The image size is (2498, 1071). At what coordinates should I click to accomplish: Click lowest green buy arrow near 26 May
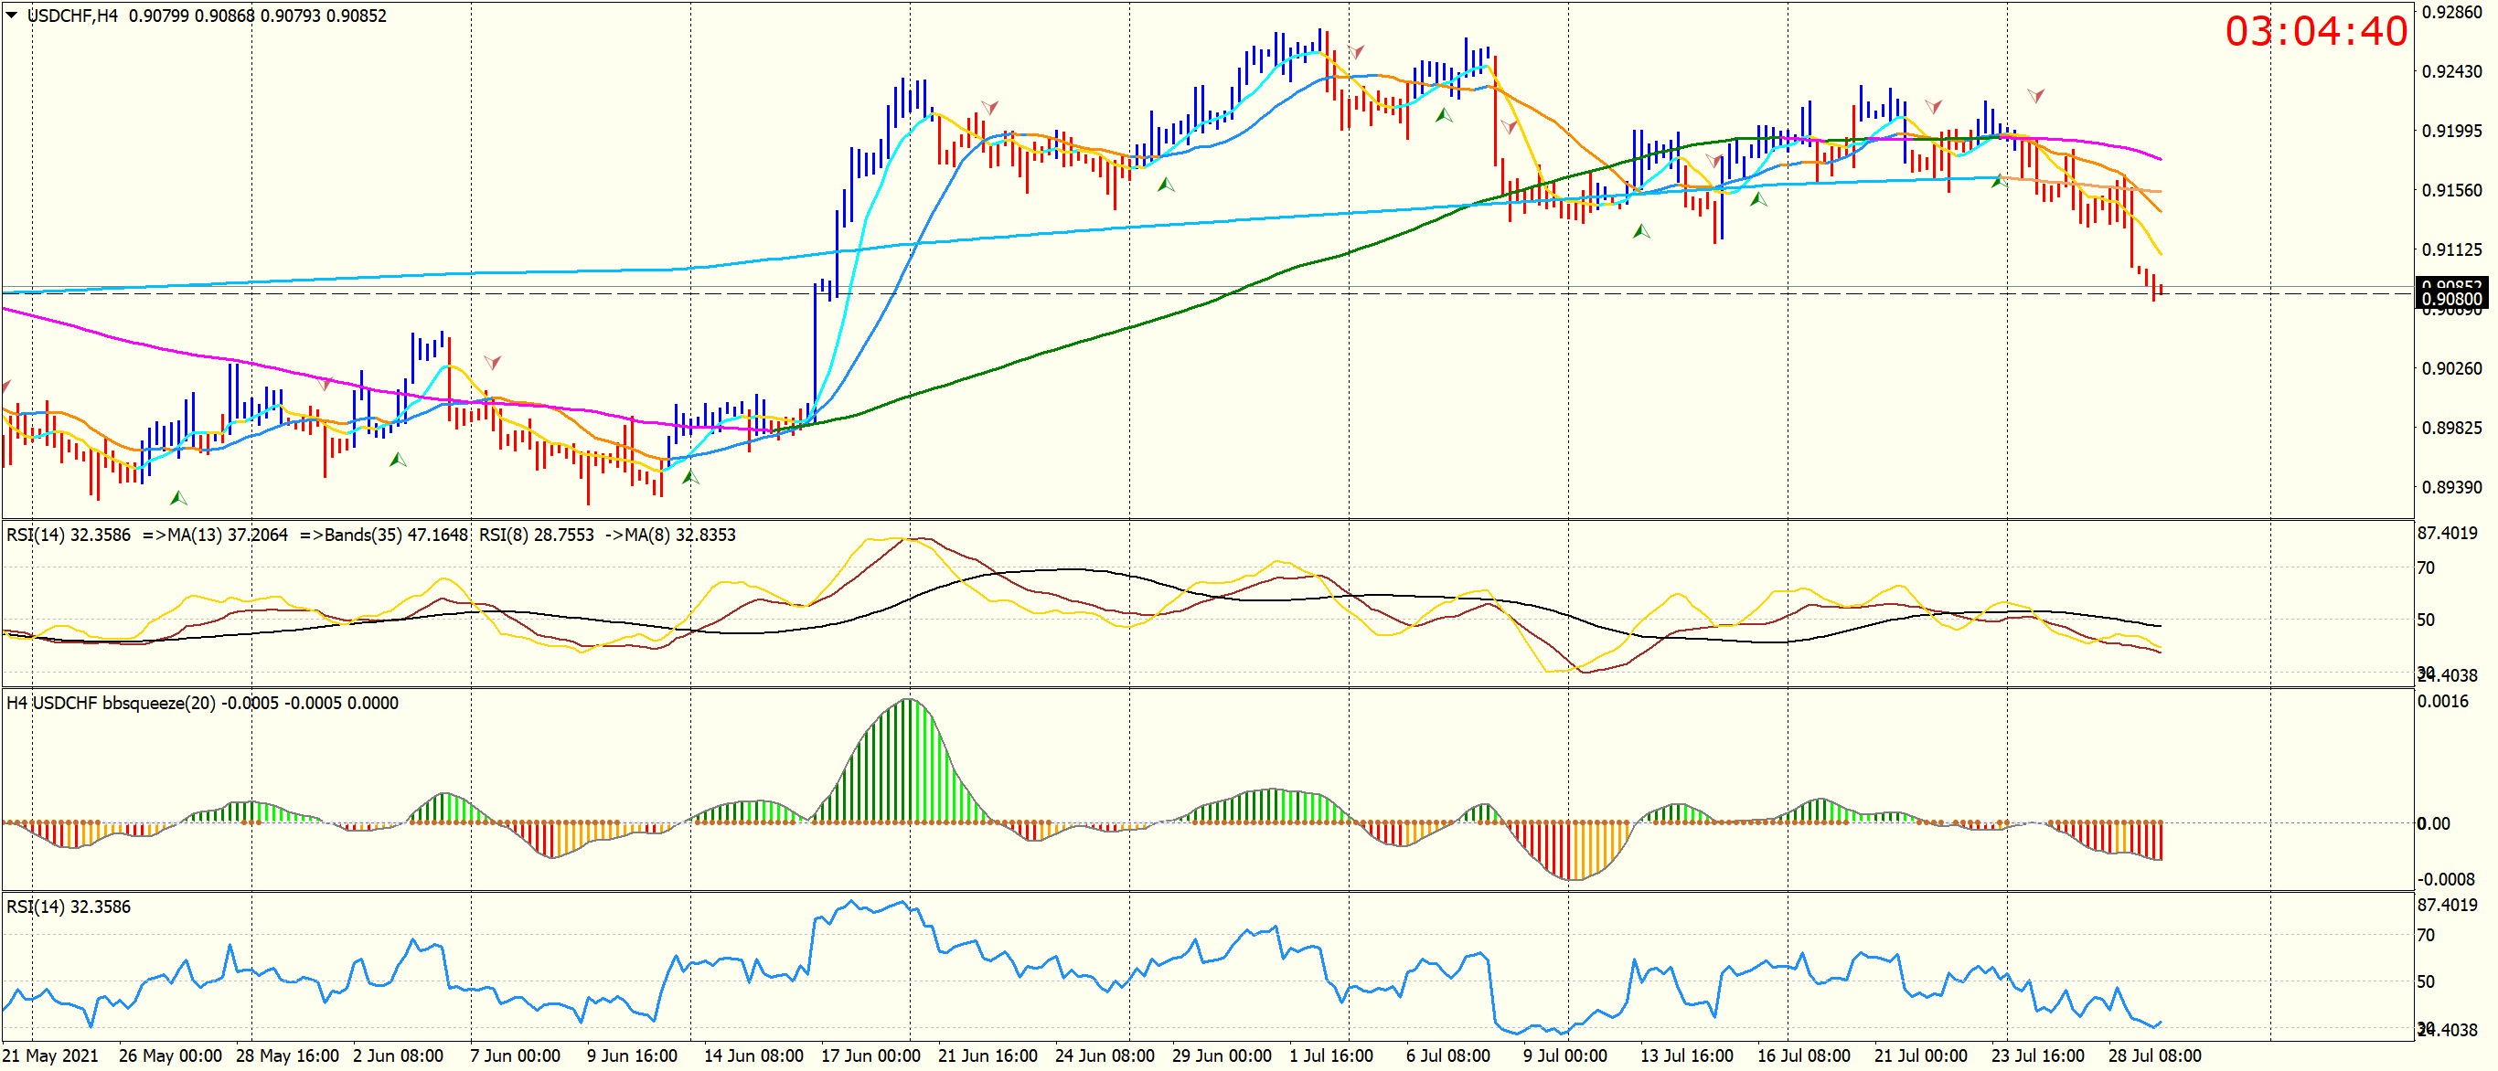pyautogui.click(x=178, y=498)
